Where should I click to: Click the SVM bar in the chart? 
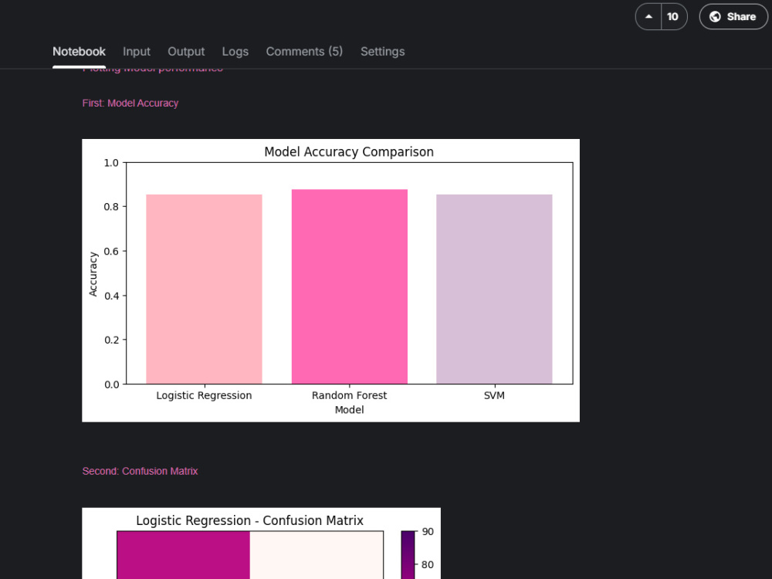(x=494, y=289)
